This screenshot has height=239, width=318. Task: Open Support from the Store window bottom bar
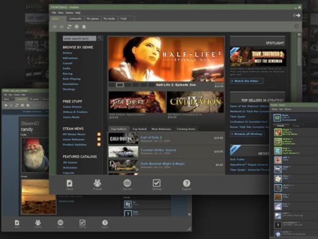click(187, 185)
